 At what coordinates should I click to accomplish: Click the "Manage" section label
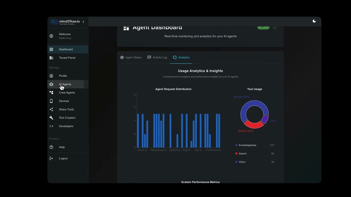click(x=54, y=68)
